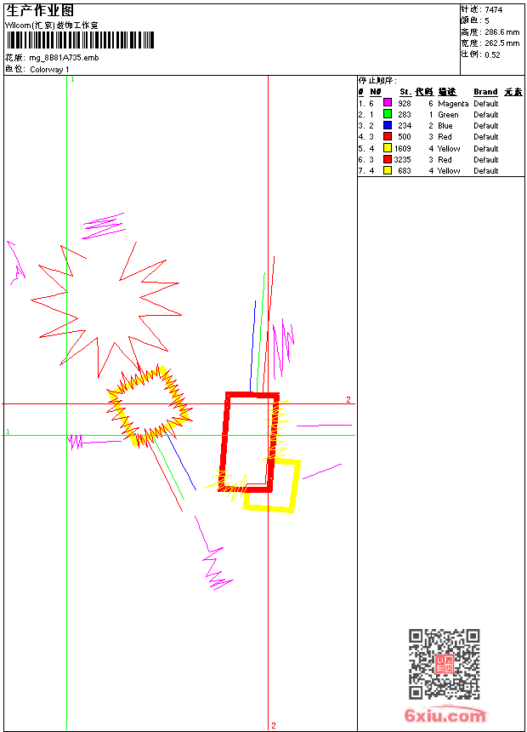Click the yellow swatch beside 683 stitches
527x732 pixels.
point(387,170)
